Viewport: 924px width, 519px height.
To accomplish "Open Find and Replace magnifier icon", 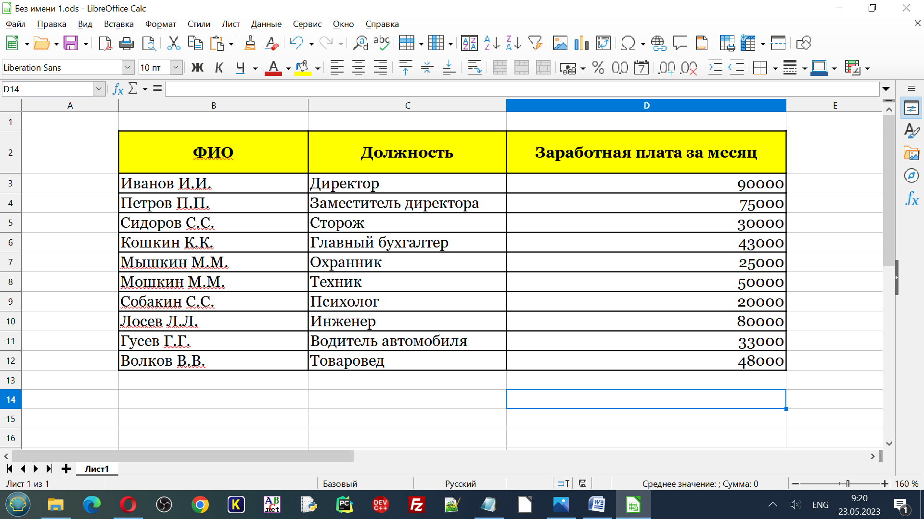I will coord(360,43).
